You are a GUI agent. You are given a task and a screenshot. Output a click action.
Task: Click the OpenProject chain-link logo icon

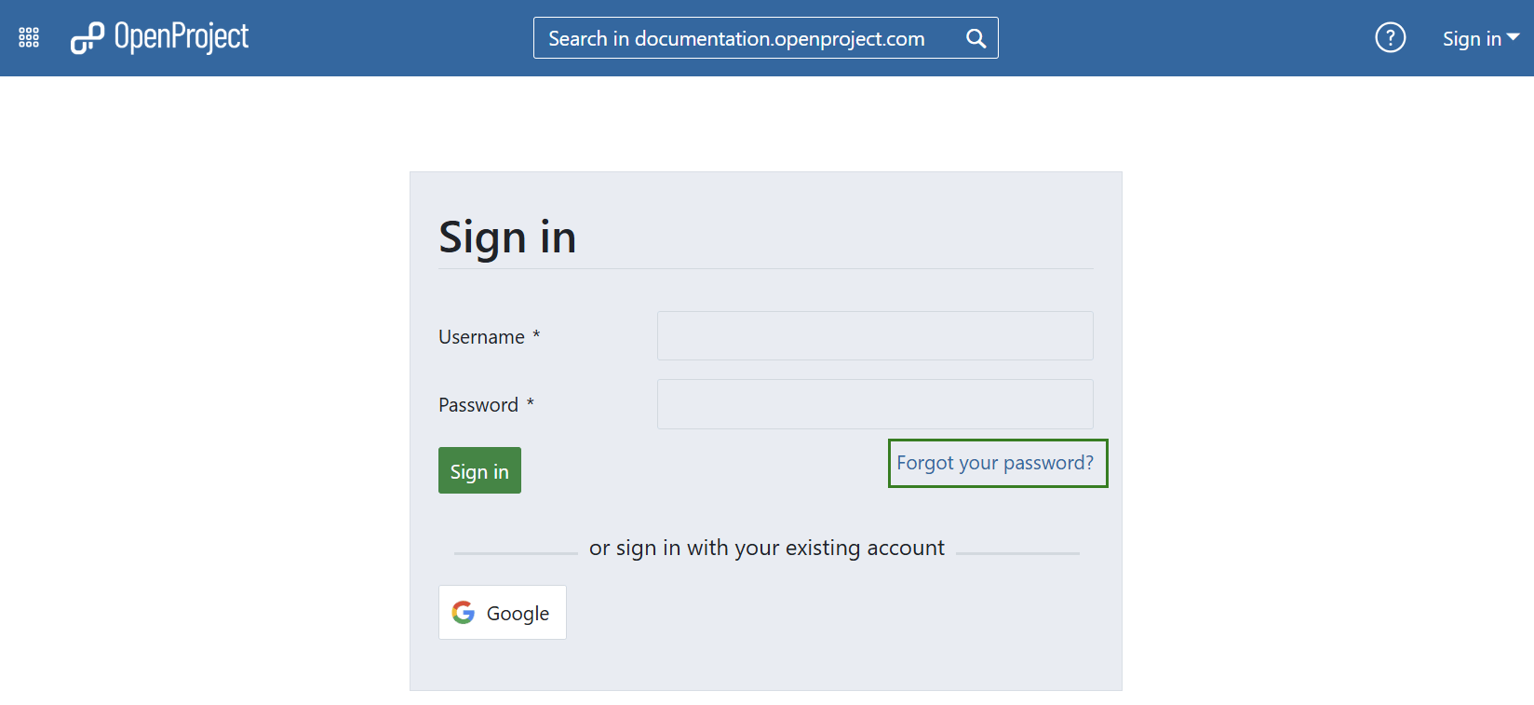coord(87,38)
